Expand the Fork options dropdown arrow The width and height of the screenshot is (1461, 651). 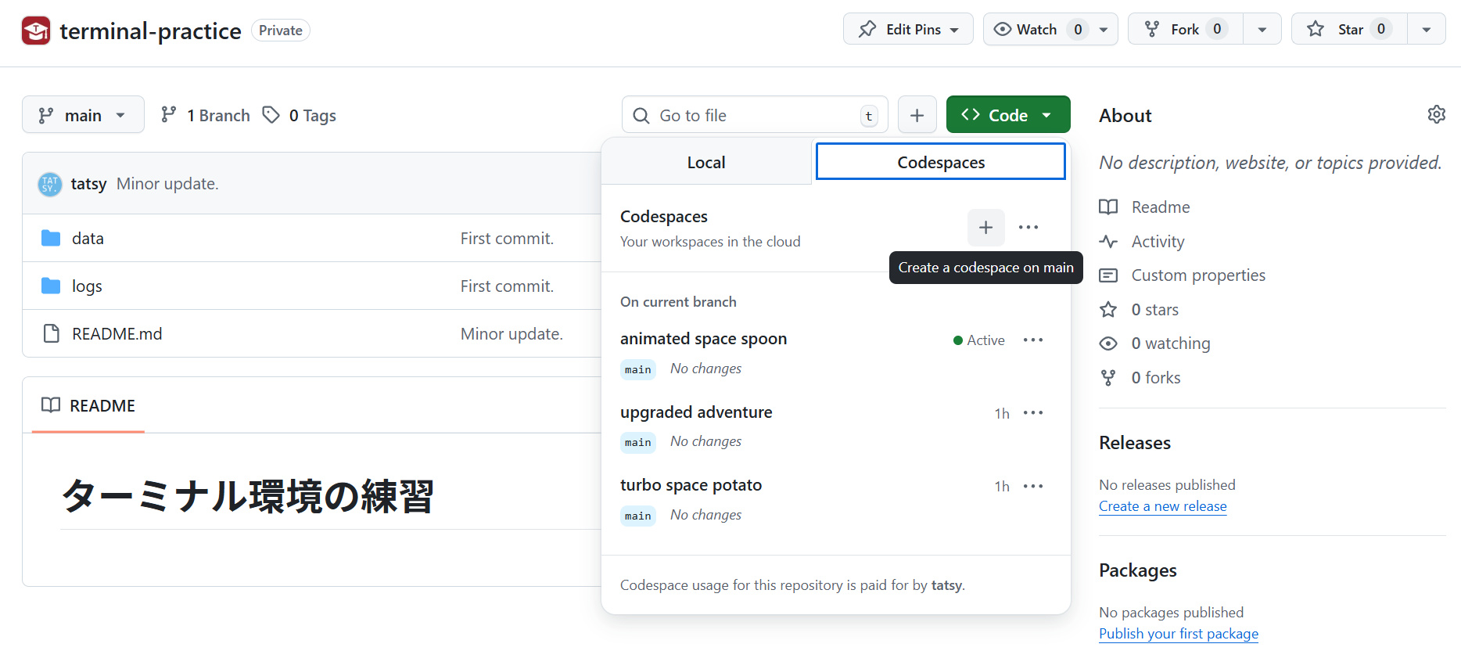point(1262,30)
